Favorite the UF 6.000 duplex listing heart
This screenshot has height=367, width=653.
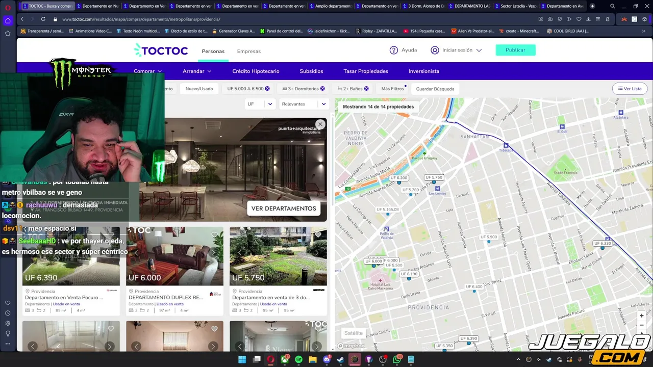(214, 235)
